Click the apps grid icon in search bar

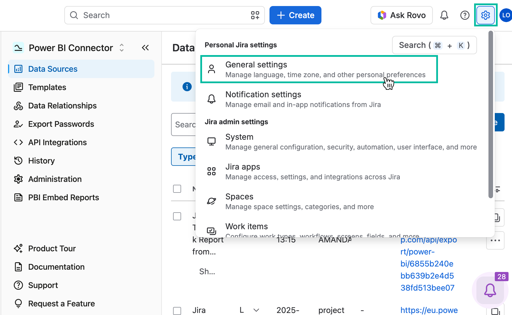click(x=255, y=15)
